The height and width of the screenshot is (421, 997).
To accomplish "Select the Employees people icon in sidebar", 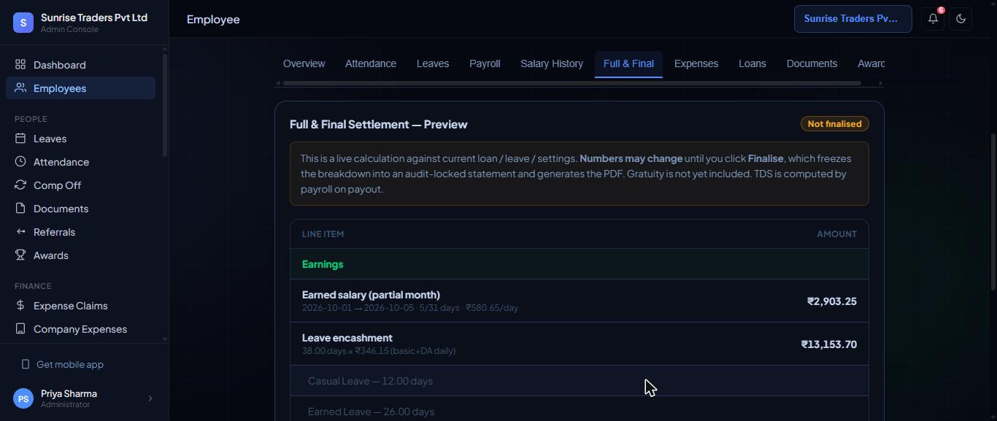I will tap(20, 88).
